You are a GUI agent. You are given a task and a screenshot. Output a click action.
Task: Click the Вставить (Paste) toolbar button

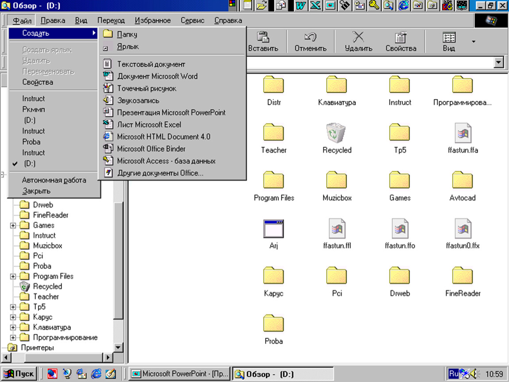click(x=263, y=42)
